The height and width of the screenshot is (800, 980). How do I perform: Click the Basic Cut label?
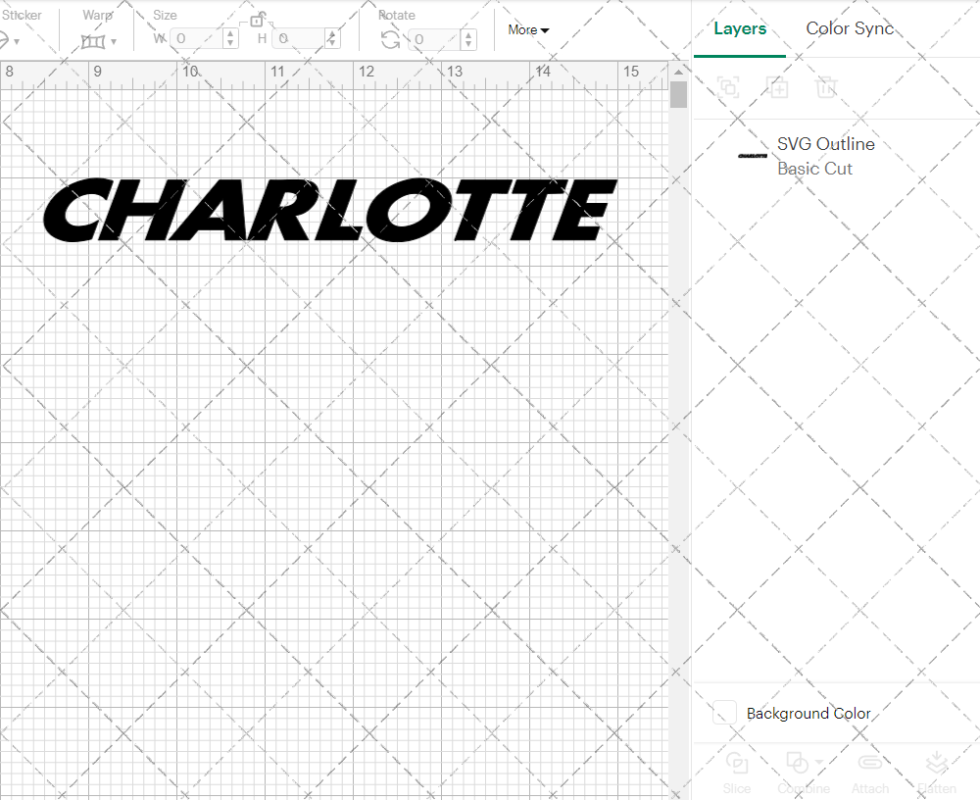814,169
